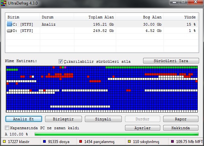Click the 'Durdur' stop button

(x=142, y=119)
